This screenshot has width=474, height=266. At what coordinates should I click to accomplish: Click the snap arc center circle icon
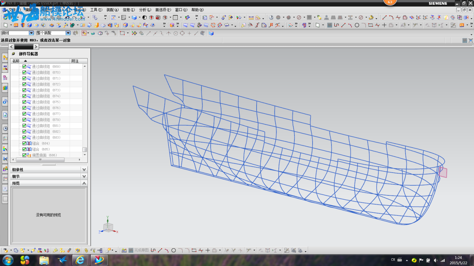click(x=176, y=33)
